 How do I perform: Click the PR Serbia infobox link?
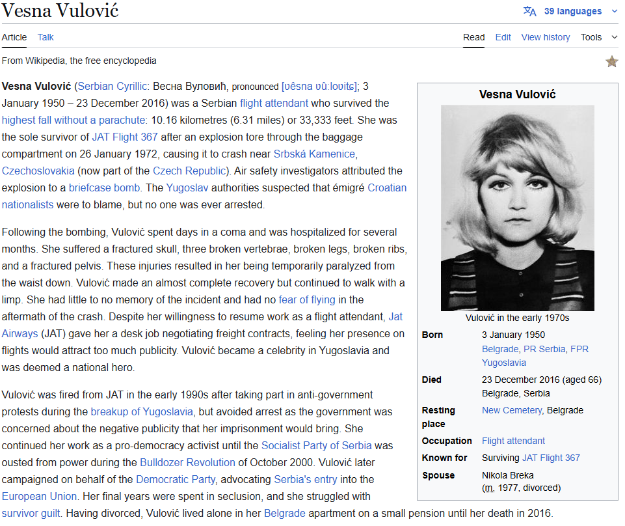pos(544,349)
